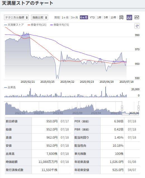
Task: Select the area chart type icon
Action: (129, 17)
